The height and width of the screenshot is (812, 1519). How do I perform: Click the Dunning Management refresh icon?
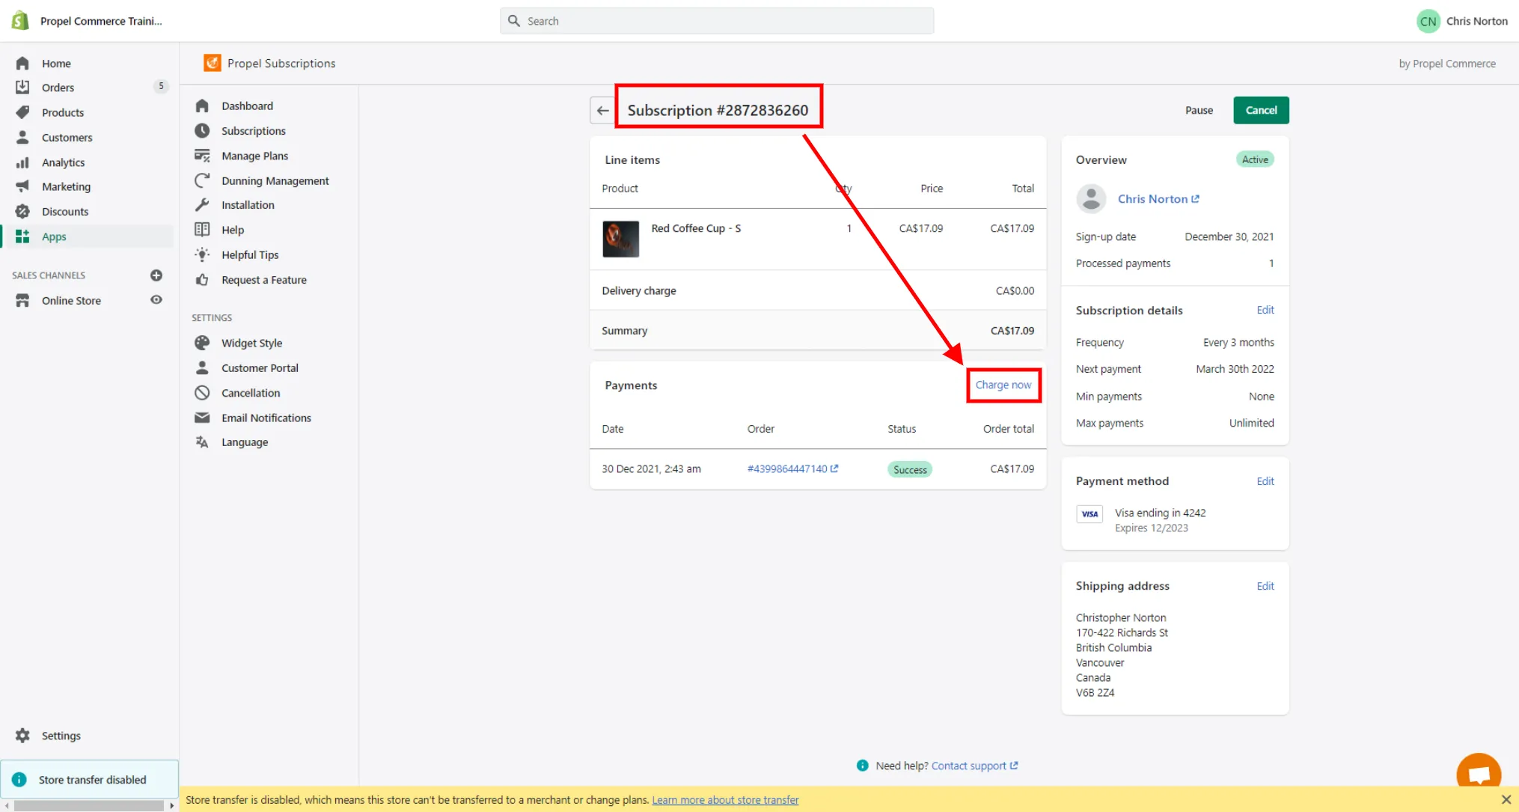202,180
